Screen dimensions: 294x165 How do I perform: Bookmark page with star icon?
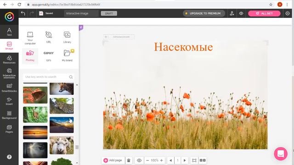click(271, 5)
